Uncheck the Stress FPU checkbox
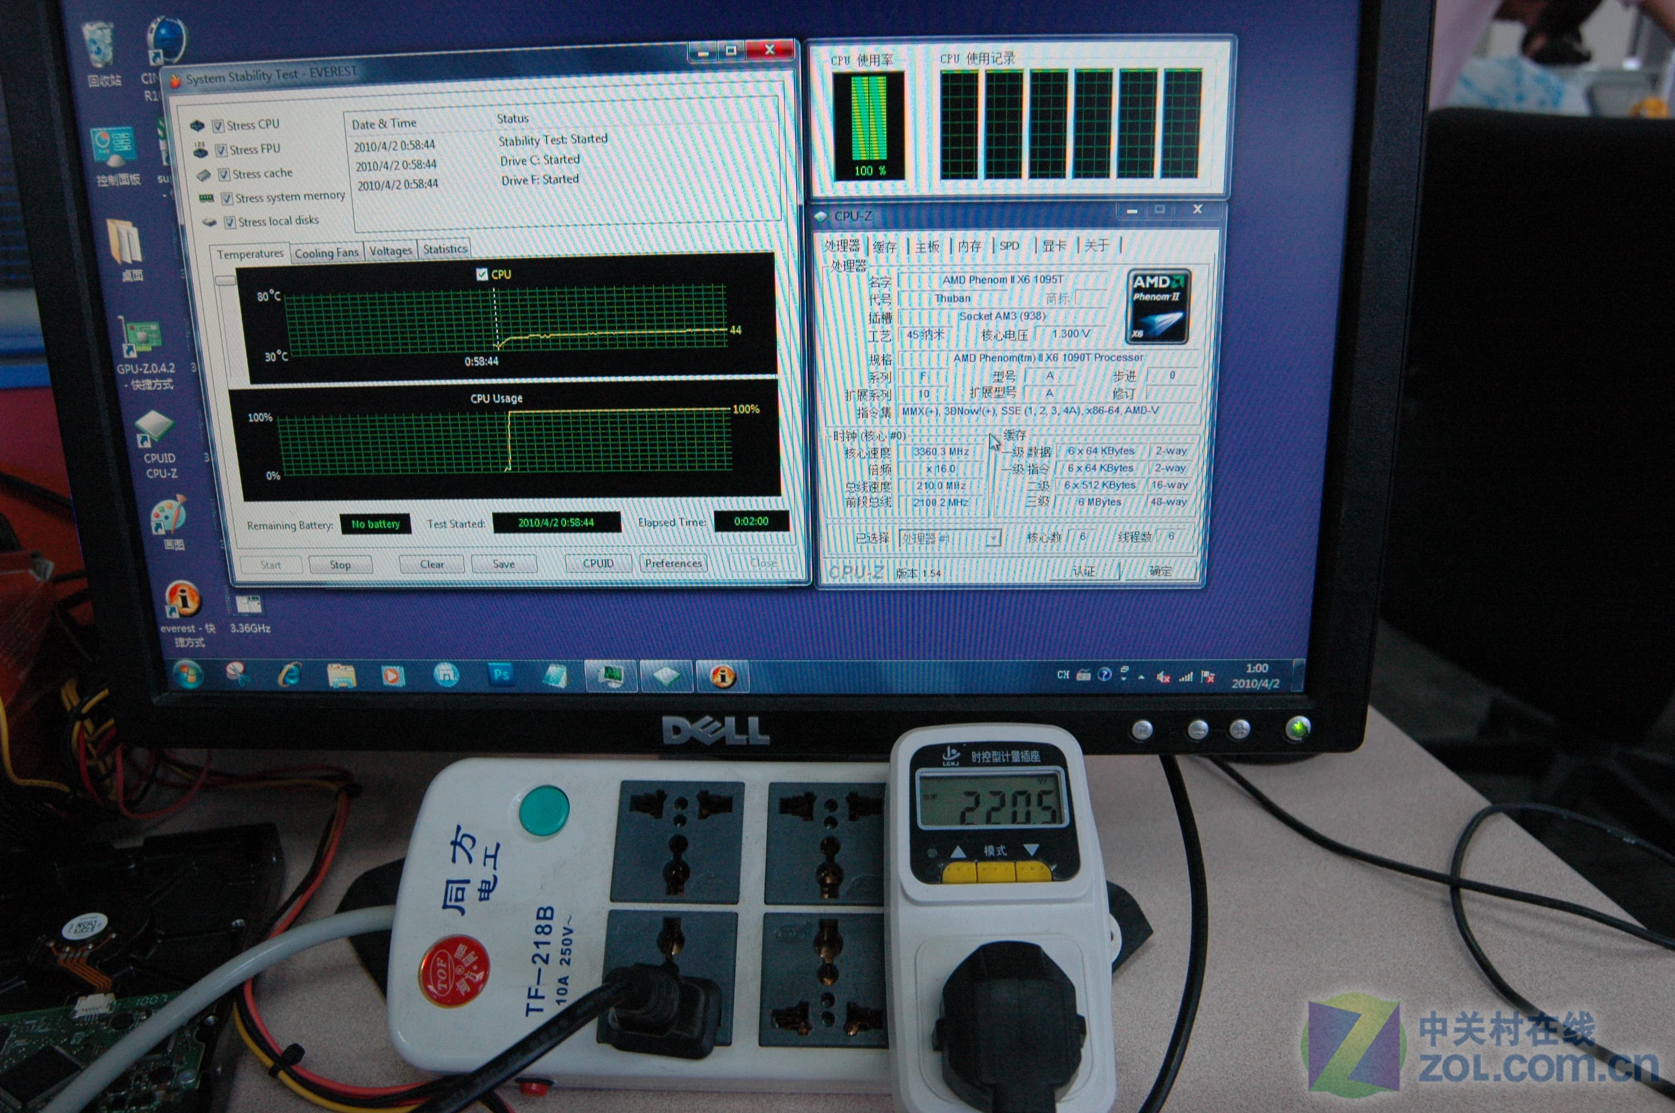 point(221,150)
